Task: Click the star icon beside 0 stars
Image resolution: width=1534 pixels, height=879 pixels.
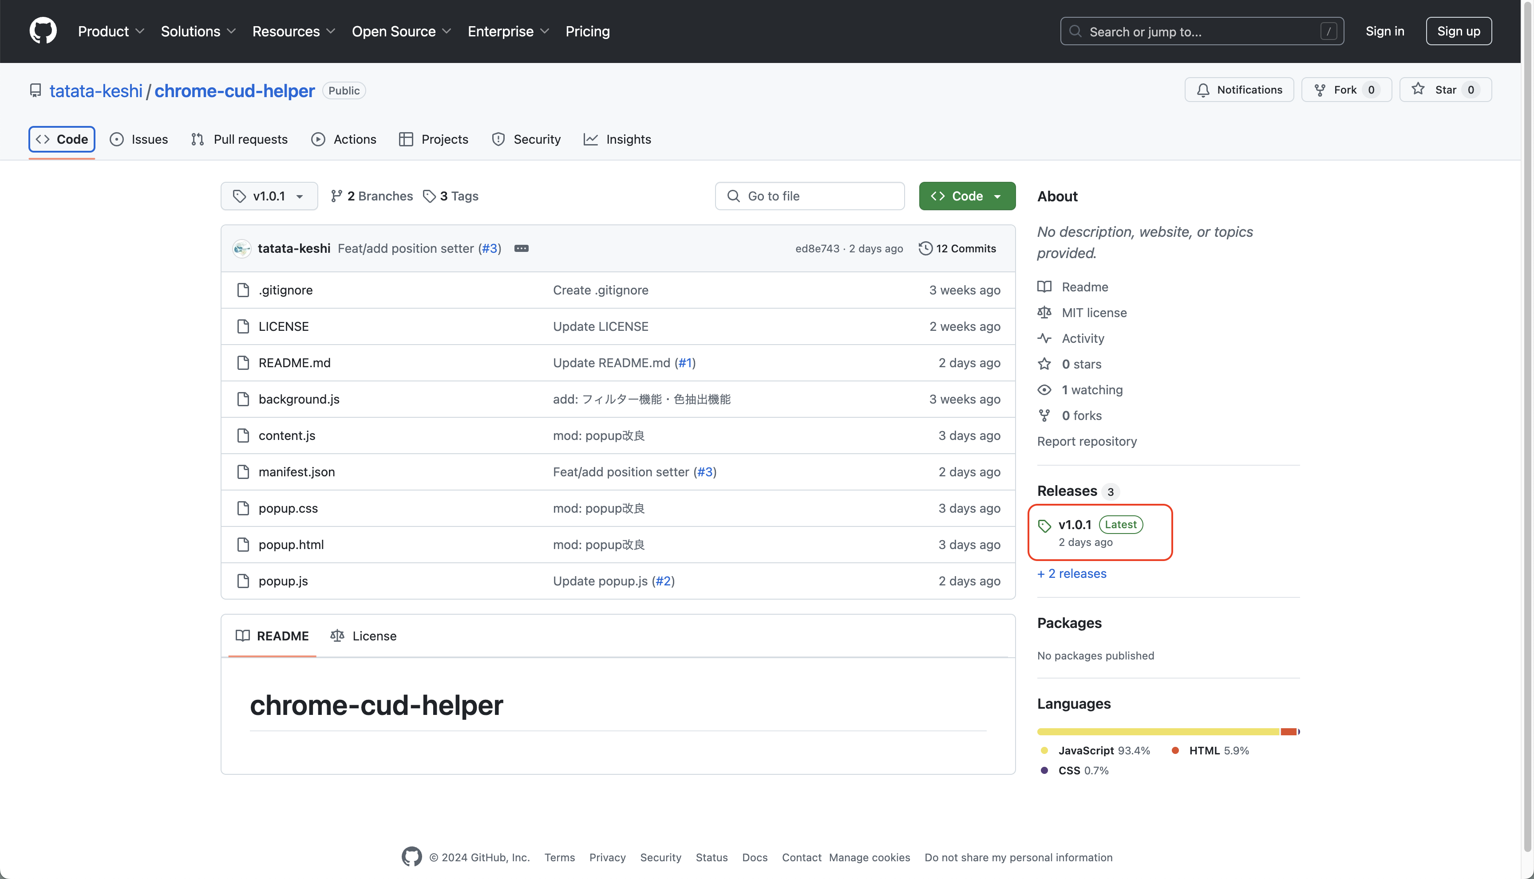Action: pos(1044,363)
